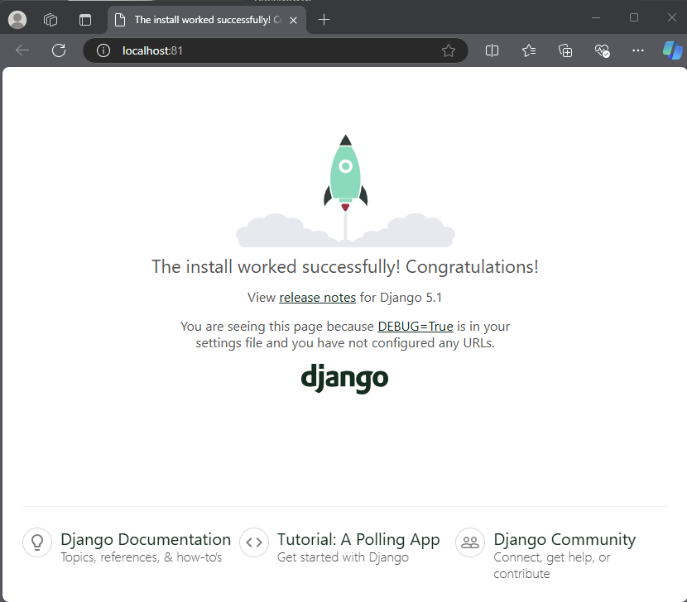Minimize the browser window
Image resolution: width=687 pixels, height=602 pixels.
596,18
